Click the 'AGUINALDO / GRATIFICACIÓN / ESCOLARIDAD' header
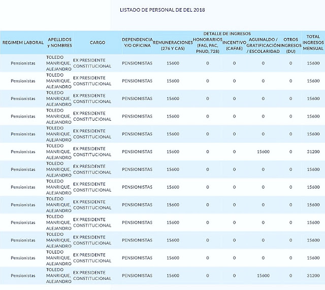The image size is (325, 290). 263,45
